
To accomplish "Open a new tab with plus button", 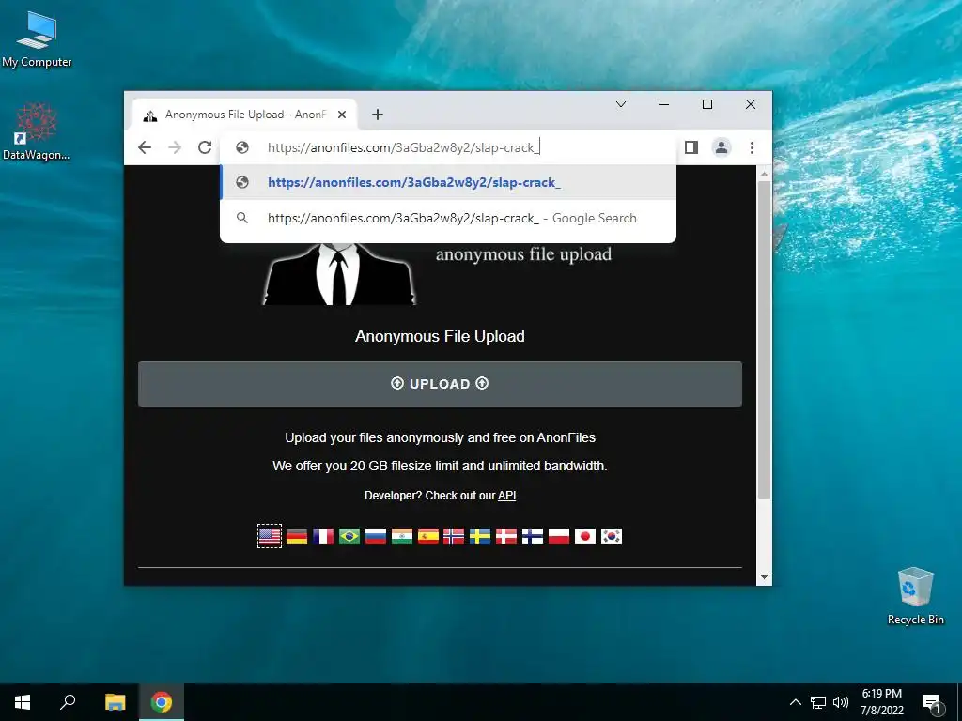I will tap(378, 115).
